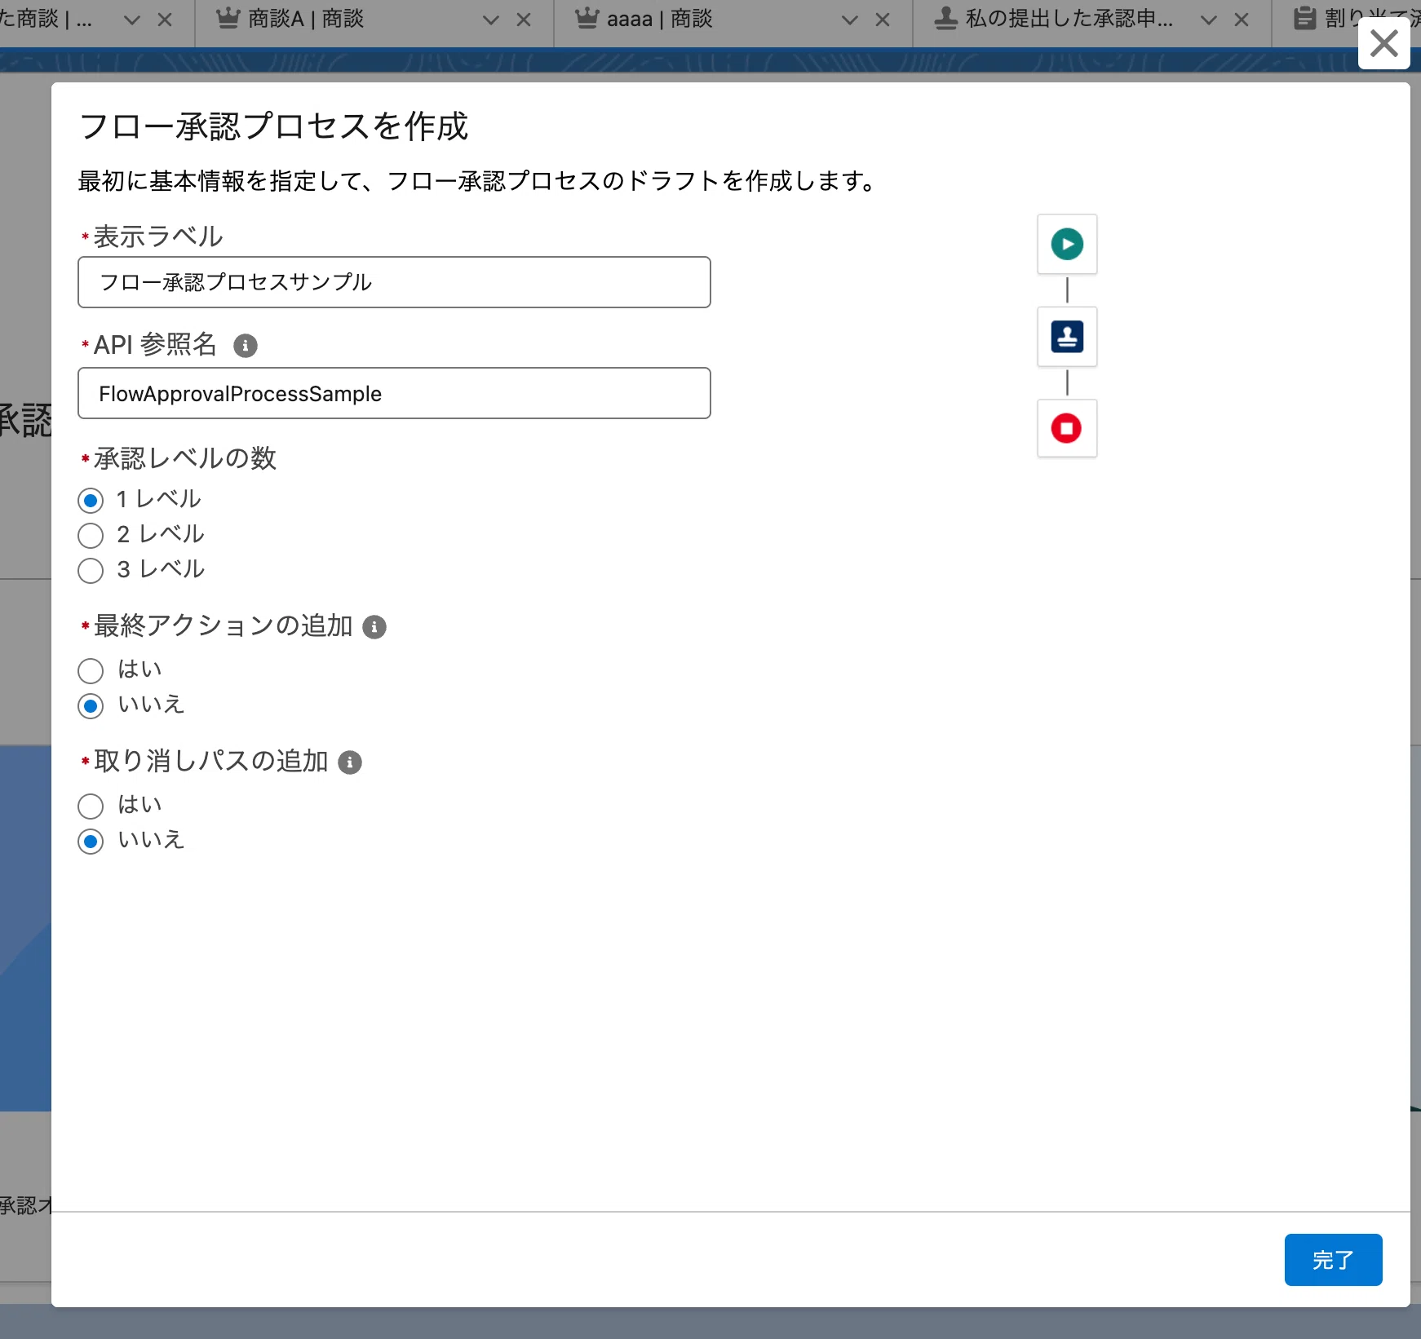The image size is (1421, 1339).
Task: Choose いいえ for 取り消しパスの追加
Action: (91, 841)
